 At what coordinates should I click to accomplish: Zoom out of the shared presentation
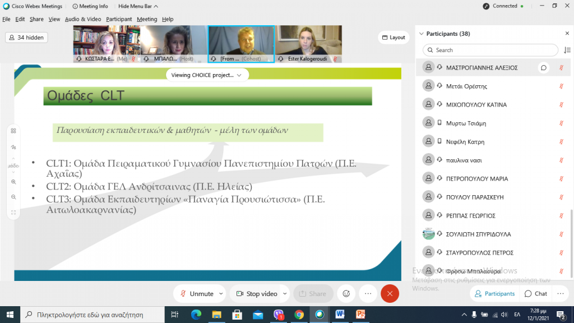click(x=13, y=197)
